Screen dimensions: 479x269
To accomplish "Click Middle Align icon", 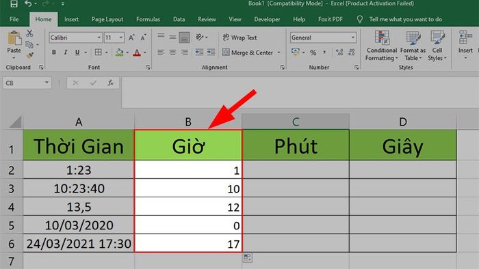I will click(172, 37).
